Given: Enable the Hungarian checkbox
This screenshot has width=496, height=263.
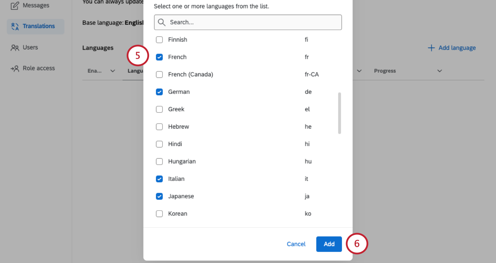Looking at the screenshot, I should (159, 162).
